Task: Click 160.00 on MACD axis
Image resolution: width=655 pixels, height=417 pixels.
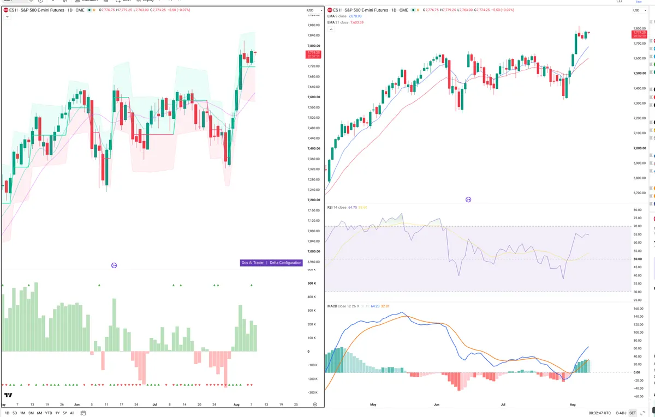Action: (x=638, y=308)
